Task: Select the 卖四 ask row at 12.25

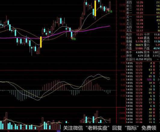Action: (143, 2)
